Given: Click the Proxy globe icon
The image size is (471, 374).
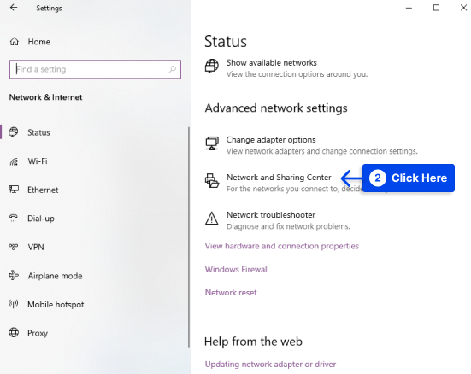Looking at the screenshot, I should [14, 332].
